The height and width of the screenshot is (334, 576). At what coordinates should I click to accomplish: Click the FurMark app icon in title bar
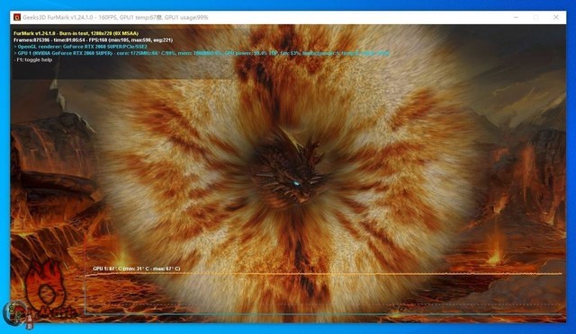[16, 17]
